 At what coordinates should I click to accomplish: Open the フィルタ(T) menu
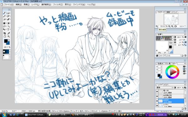(x=58, y=5)
